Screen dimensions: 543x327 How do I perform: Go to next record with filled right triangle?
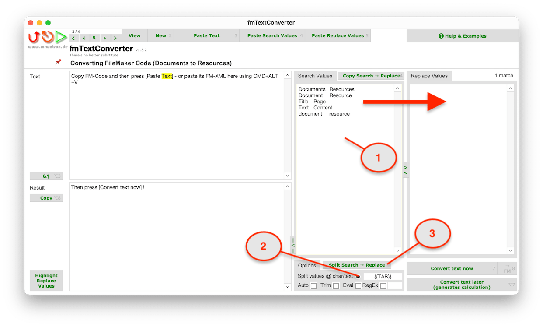(x=104, y=39)
